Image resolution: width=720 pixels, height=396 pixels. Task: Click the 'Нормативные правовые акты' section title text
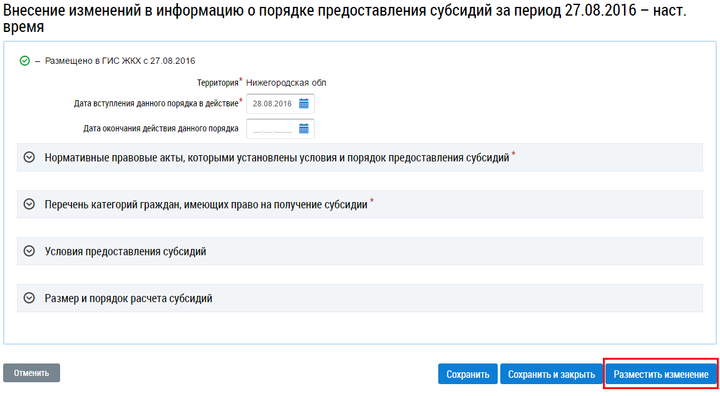click(277, 158)
